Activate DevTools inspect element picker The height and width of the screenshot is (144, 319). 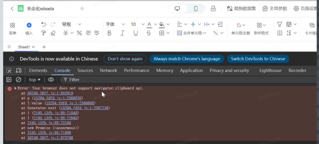pos(9,70)
